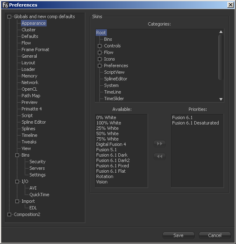This screenshot has height=244, width=236.
Task: Open the Frame Format preferences page
Action: click(35, 49)
